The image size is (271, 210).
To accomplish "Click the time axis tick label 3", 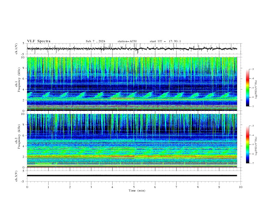I will pos(91,187).
